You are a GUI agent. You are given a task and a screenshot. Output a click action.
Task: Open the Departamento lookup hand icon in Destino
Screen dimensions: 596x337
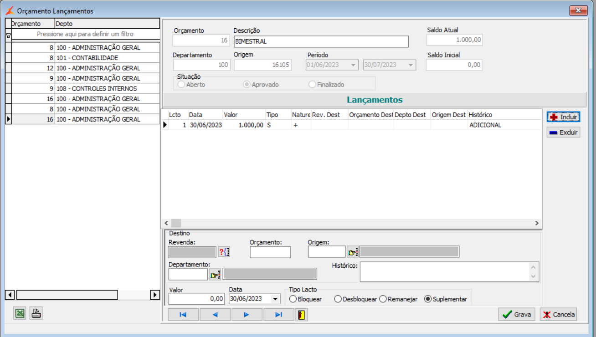click(215, 274)
